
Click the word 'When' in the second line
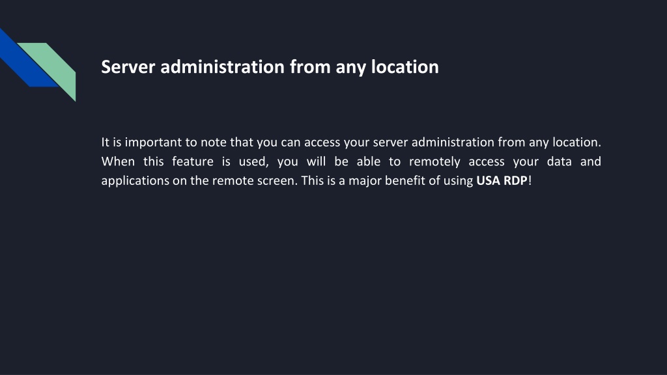click(x=118, y=161)
